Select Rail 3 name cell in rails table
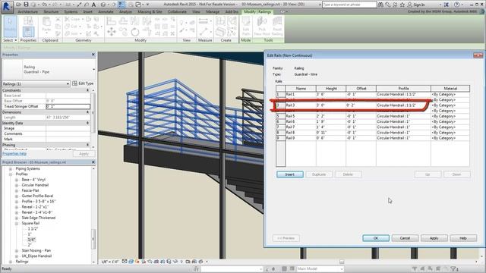This screenshot has height=273, width=486. click(x=301, y=105)
